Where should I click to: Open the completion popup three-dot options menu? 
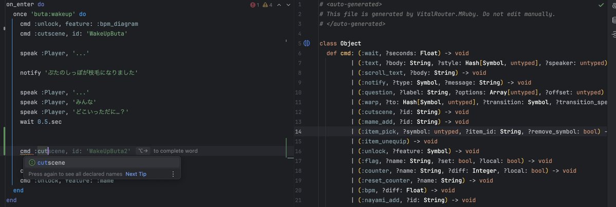(x=173, y=174)
